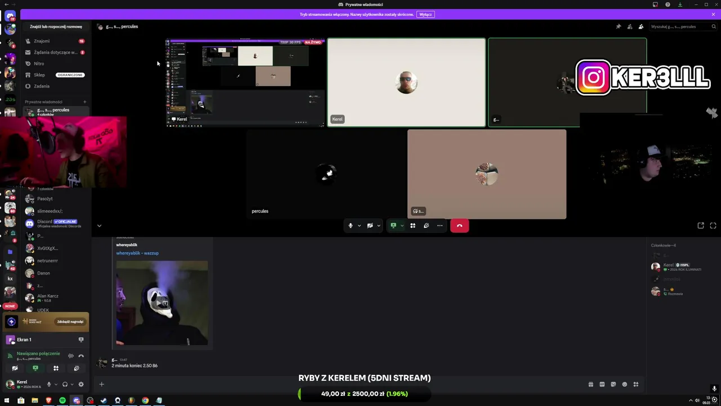Image resolution: width=721 pixels, height=406 pixels.
Task: Open 'Żądania dotyczące w...' item
Action: pos(55,52)
